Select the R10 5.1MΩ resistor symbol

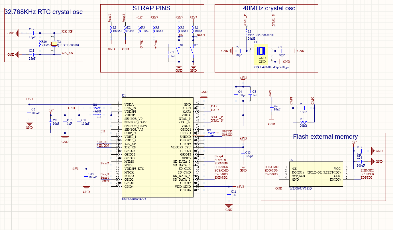(40, 44)
